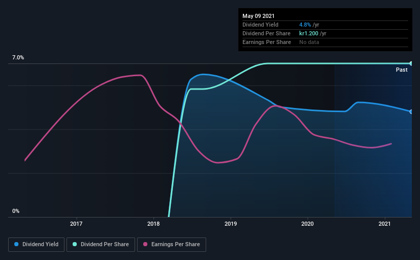Click the 0% y-axis label
Viewport: 420px width, 260px height.
(x=16, y=211)
